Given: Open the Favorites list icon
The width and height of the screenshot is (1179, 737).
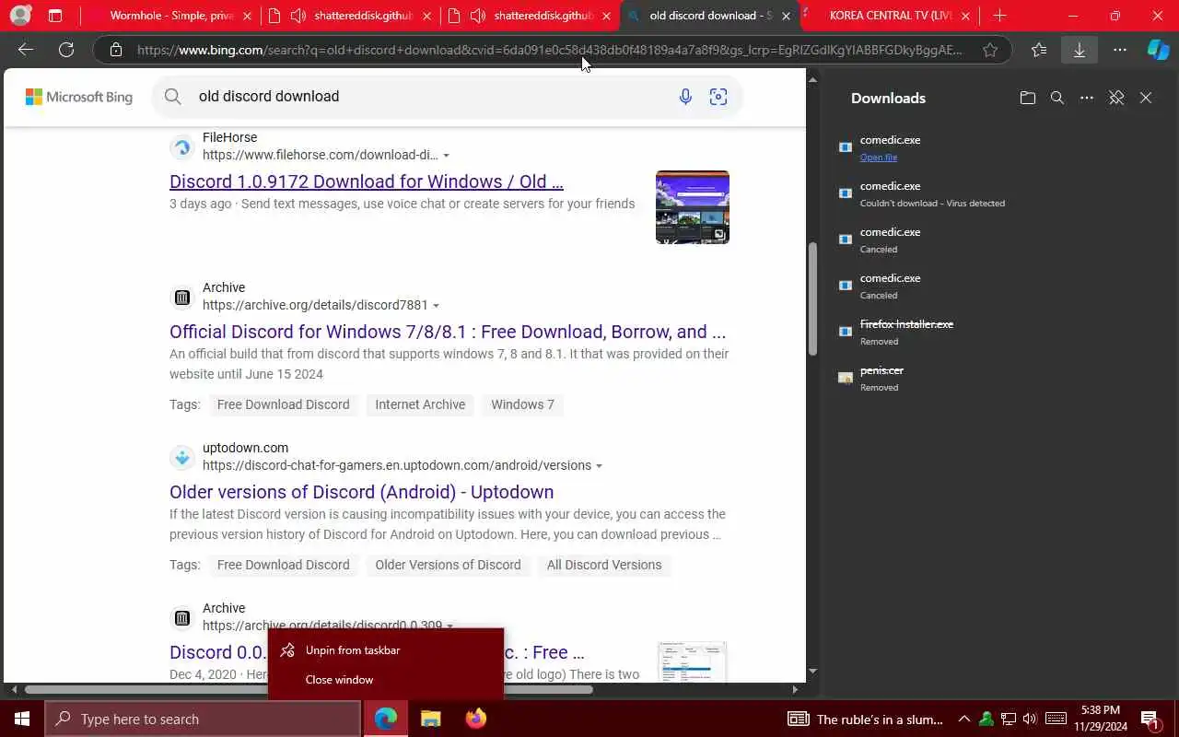Looking at the screenshot, I should click(x=1039, y=50).
